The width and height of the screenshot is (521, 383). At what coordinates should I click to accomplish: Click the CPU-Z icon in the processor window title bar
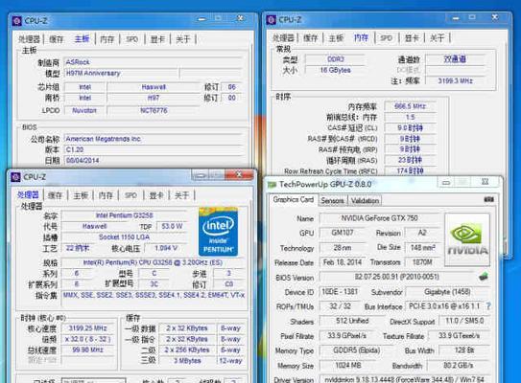(x=15, y=177)
